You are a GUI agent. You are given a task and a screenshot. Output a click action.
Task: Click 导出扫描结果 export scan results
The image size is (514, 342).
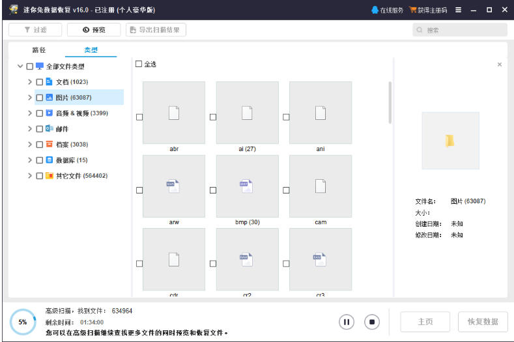pyautogui.click(x=156, y=30)
